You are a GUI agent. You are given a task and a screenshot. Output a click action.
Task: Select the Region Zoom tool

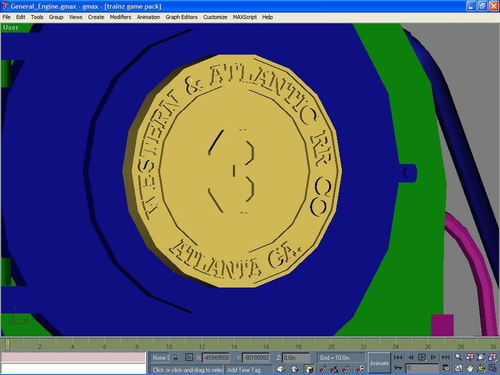458,368
